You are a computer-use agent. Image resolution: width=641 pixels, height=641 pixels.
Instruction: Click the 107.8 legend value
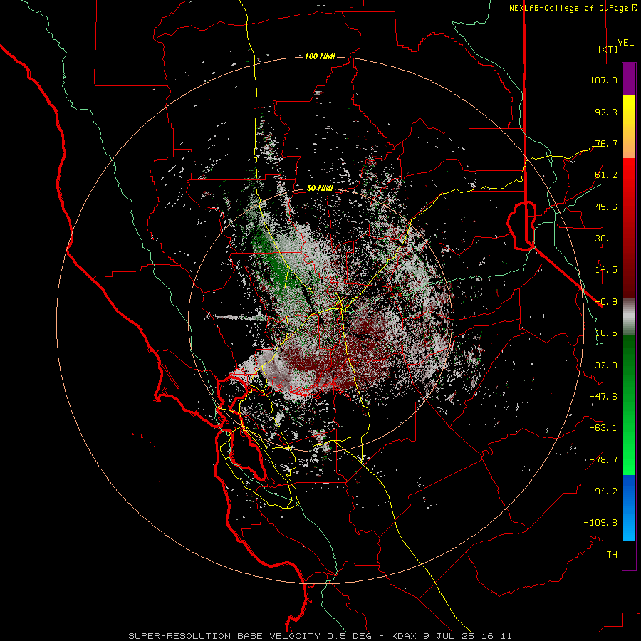(x=603, y=80)
